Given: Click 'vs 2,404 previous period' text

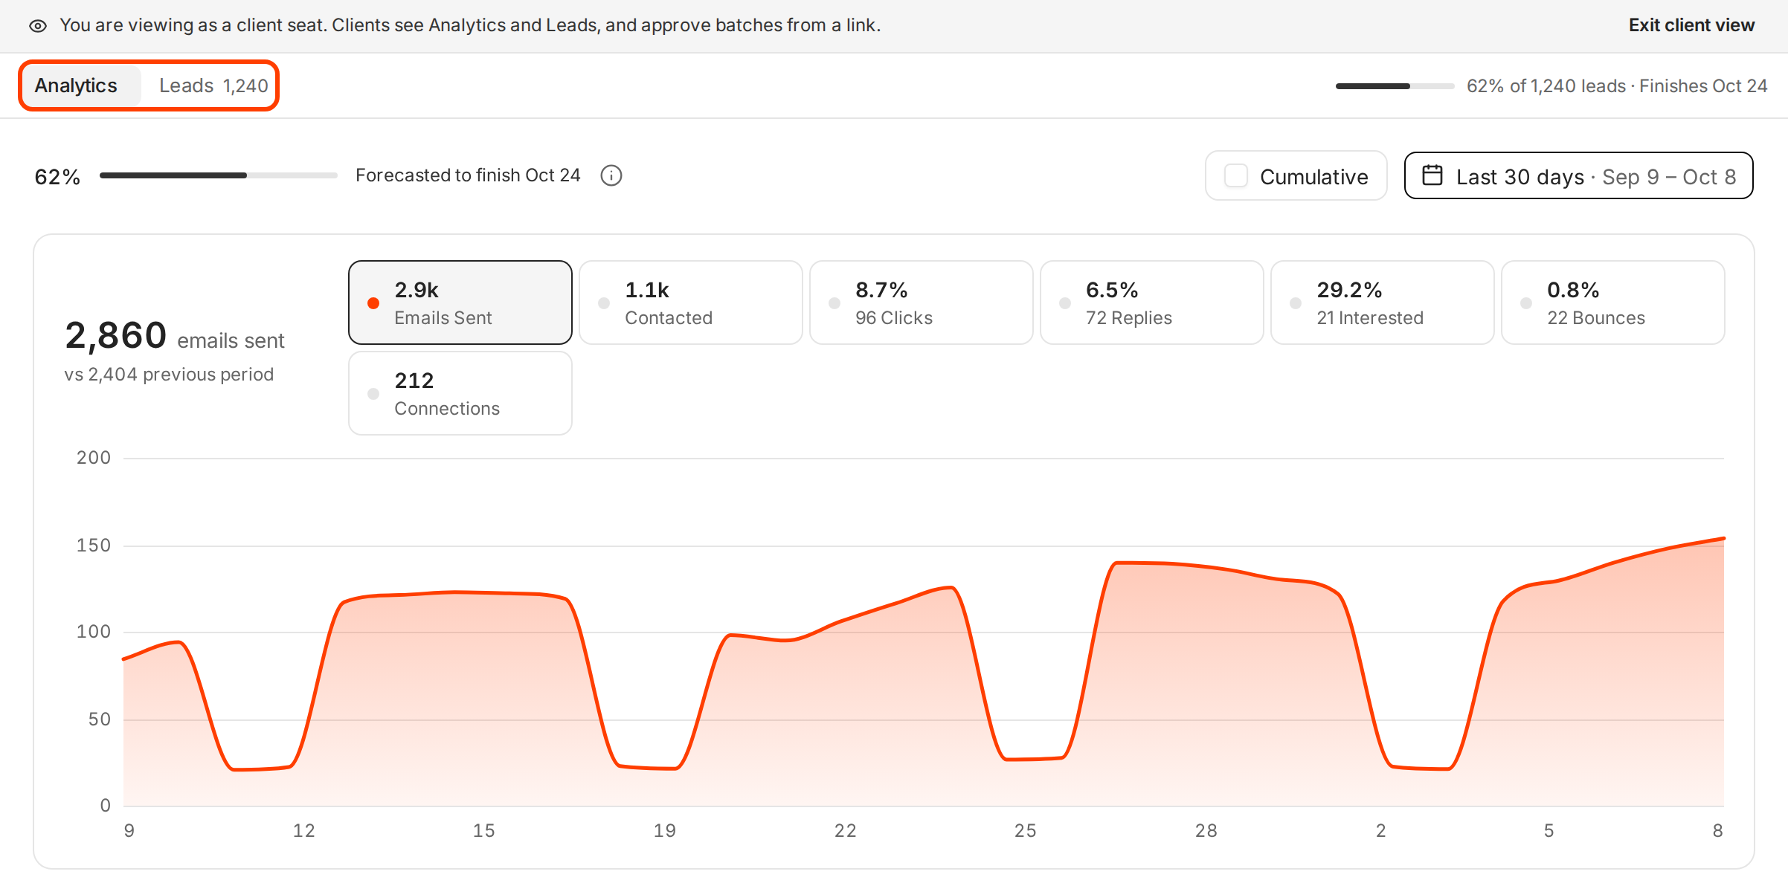Looking at the screenshot, I should (x=169, y=375).
